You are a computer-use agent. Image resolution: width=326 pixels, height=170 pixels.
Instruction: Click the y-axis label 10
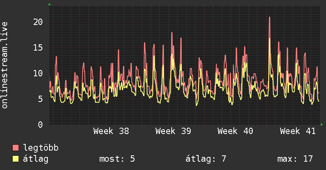tap(38, 74)
